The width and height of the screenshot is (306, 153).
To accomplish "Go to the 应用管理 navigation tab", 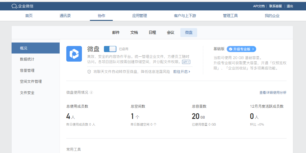I will click(x=140, y=16).
